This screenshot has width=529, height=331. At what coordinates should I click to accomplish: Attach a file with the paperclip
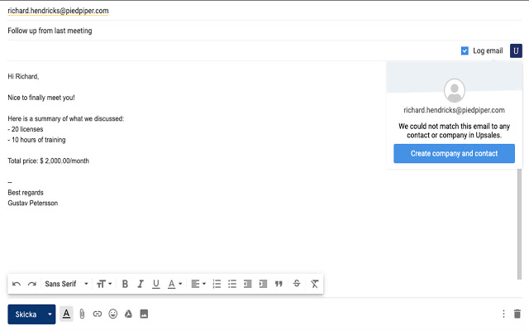(82, 314)
